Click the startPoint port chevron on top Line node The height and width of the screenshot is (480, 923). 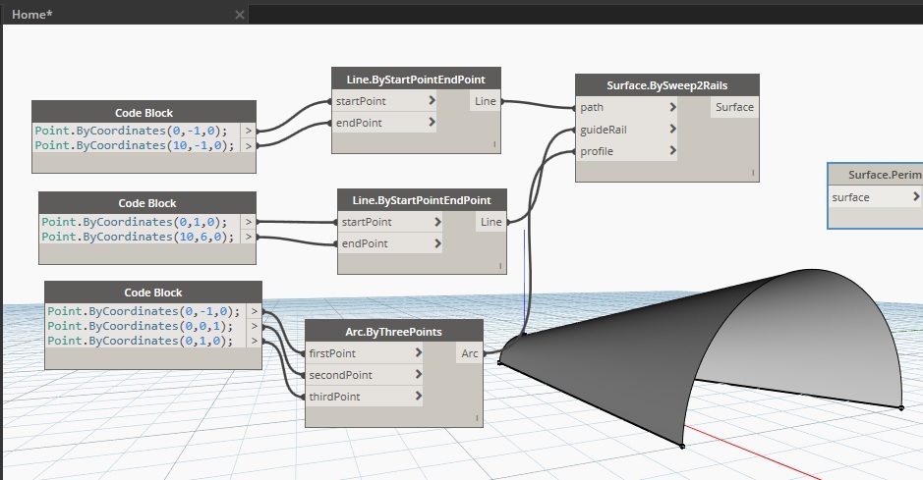[432, 100]
